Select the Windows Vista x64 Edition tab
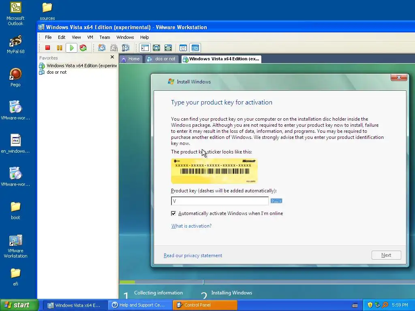The width and height of the screenshot is (415, 311). pyautogui.click(x=221, y=59)
